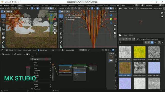Select the Scale tool in the Camera Perspective viewport

pyautogui.click(x=3, y=33)
